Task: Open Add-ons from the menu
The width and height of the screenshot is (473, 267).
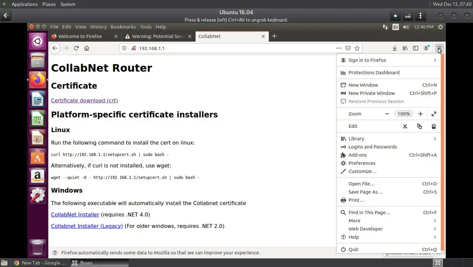Action: (x=388, y=155)
